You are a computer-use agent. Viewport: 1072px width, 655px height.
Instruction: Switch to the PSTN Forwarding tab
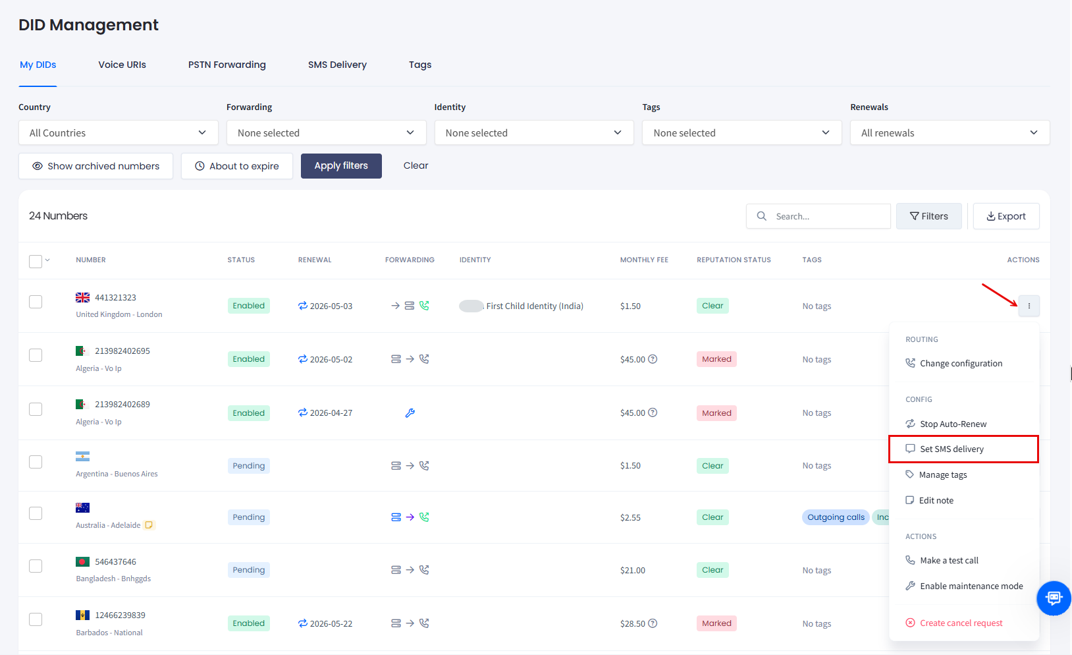pyautogui.click(x=227, y=65)
